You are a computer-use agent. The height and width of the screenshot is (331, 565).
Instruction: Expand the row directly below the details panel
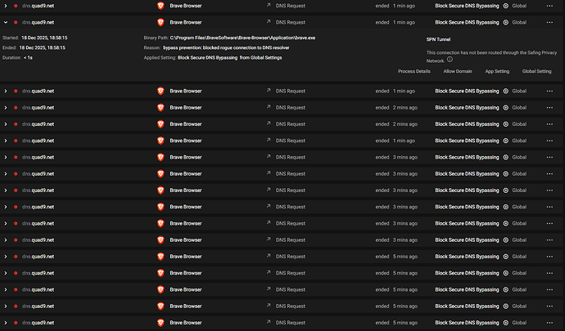[6, 90]
